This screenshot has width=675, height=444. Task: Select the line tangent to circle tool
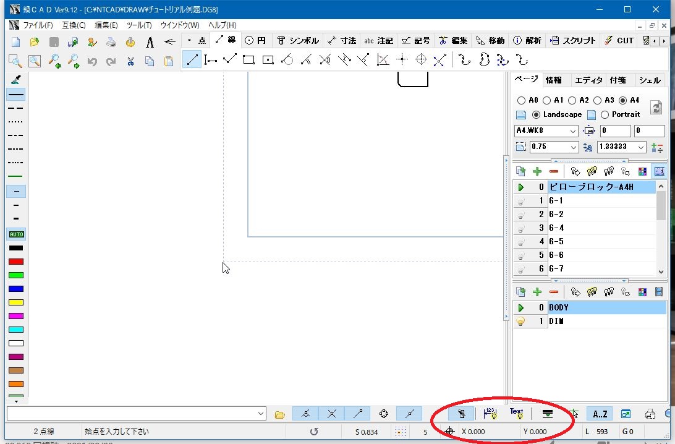(x=287, y=59)
